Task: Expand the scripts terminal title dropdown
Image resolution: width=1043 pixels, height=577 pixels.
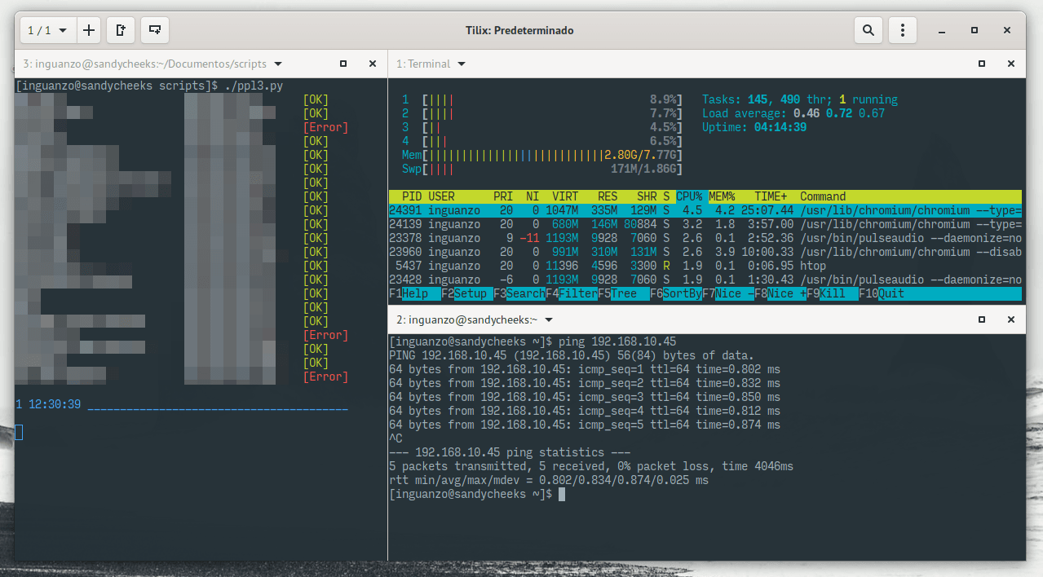Action: (278, 64)
